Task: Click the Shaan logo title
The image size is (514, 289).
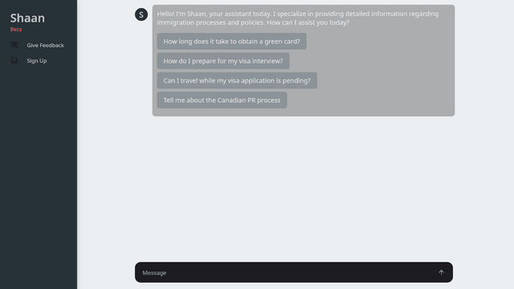Action: point(27,18)
